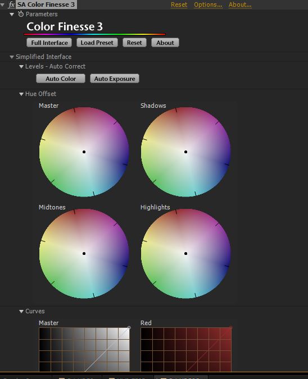Click the gray Reset button
Viewport: 308px width, 379px height.
134,43
